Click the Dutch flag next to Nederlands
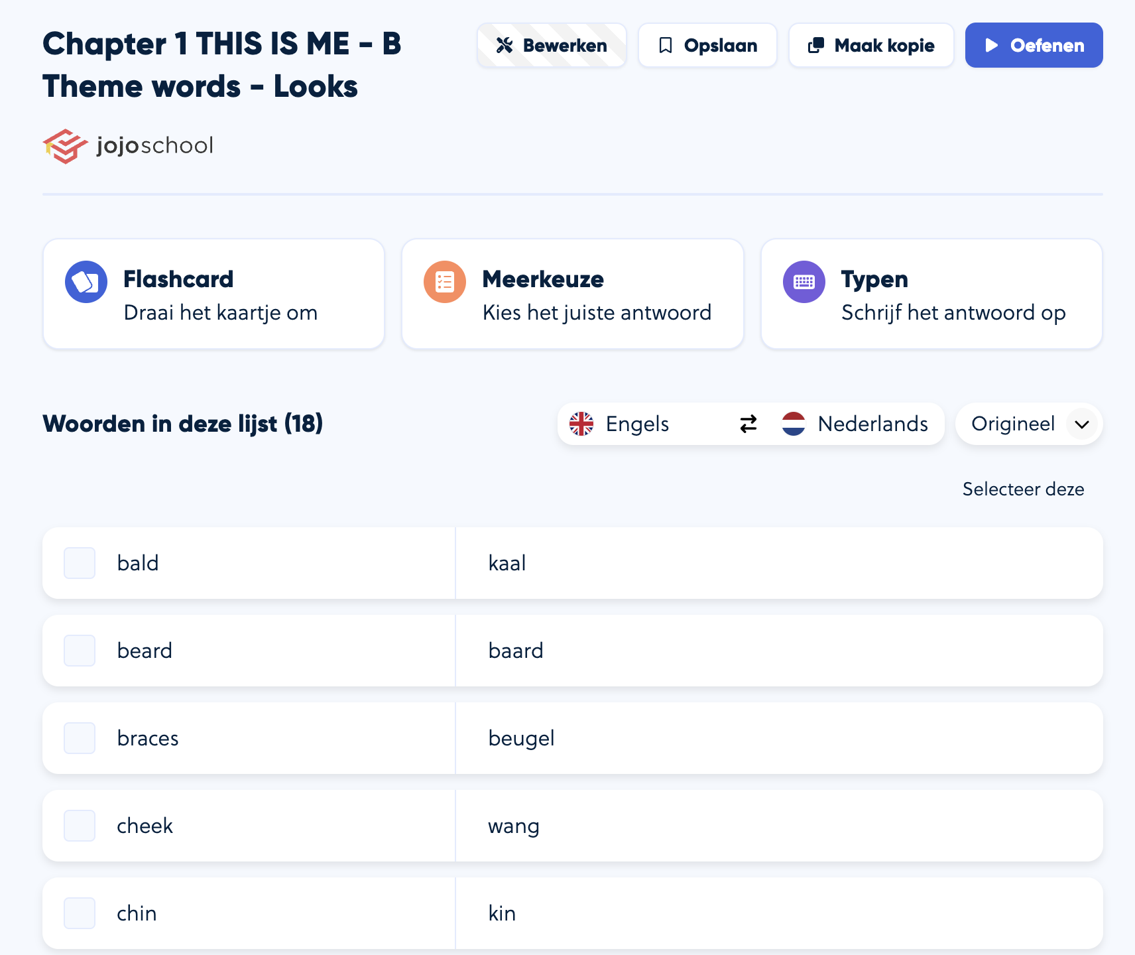 pos(794,424)
